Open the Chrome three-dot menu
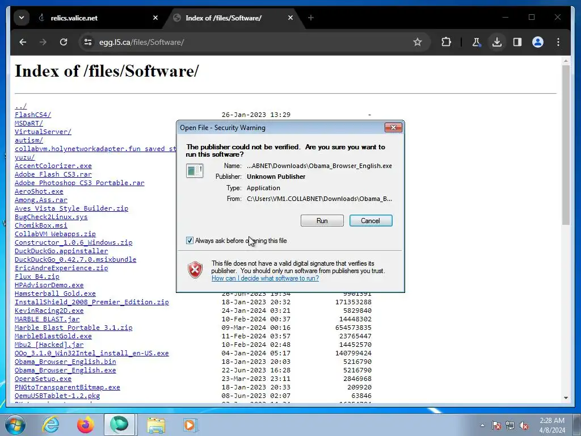 [558, 42]
